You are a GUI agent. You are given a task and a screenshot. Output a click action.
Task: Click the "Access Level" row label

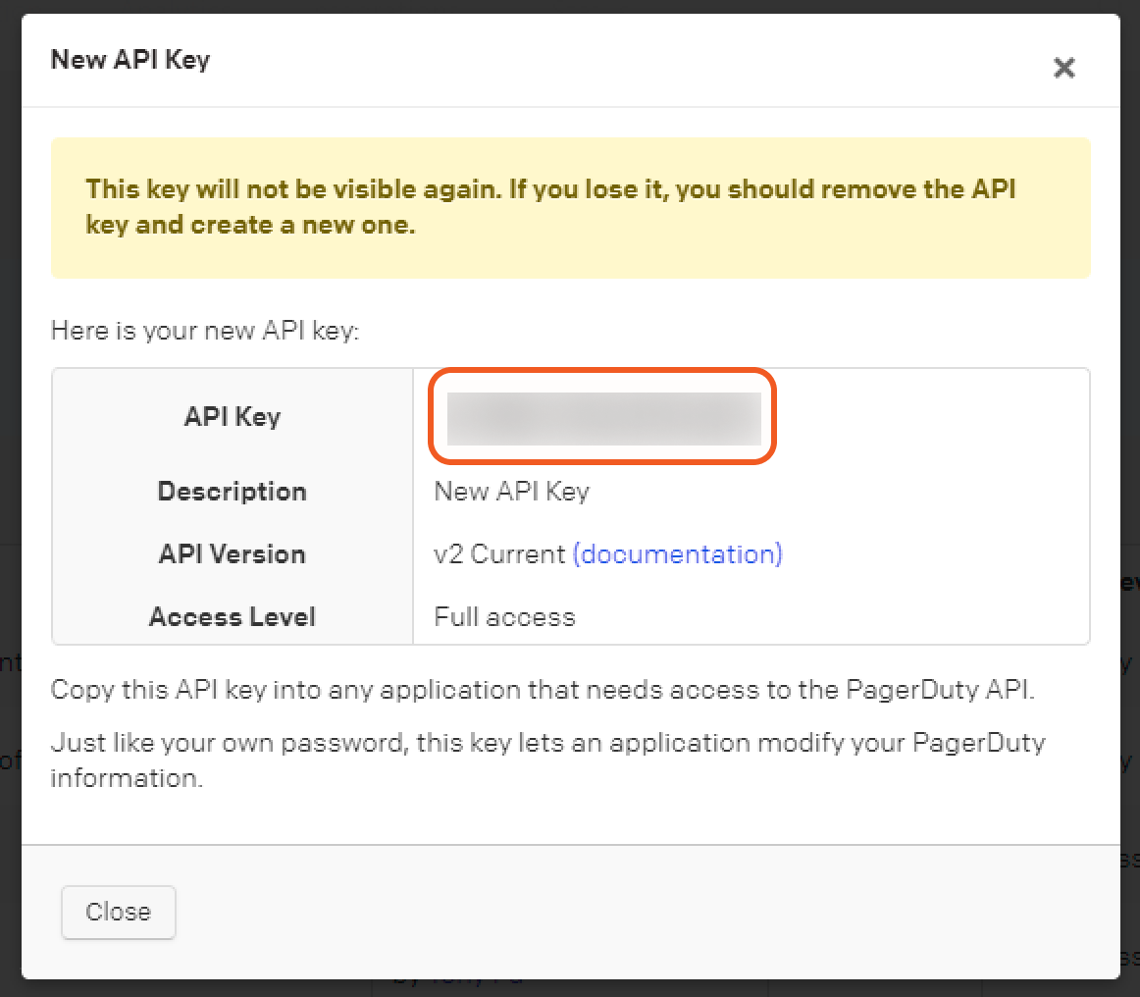(x=233, y=617)
